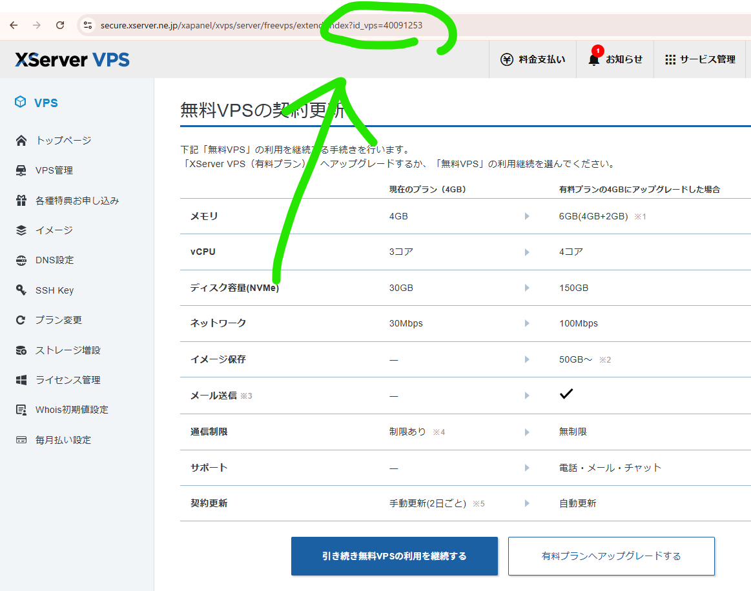Open SSH Key in the sidebar
Viewport: 751px width, 591px height.
coord(55,290)
